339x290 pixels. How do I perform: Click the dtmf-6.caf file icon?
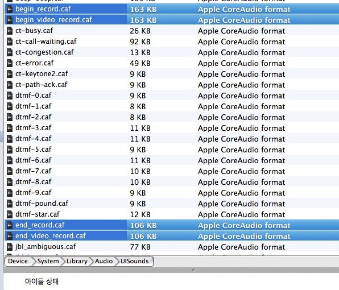point(10,160)
